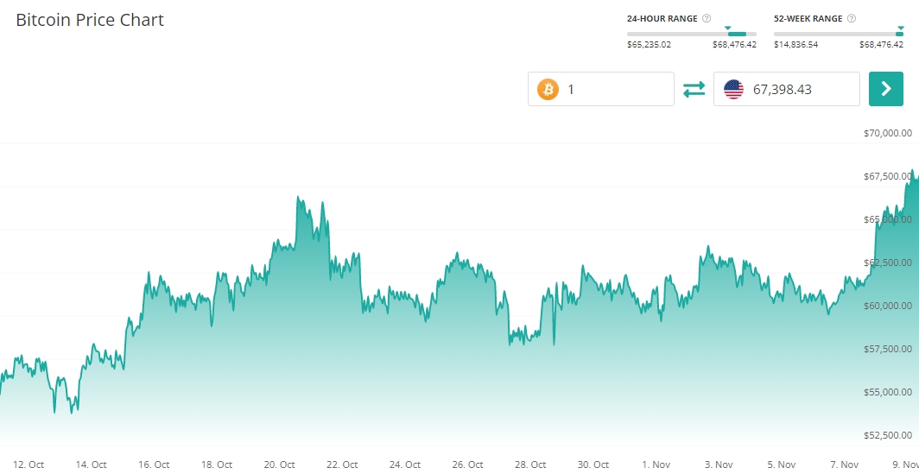Click the triangle marker above 24-hour range bar

[728, 28]
